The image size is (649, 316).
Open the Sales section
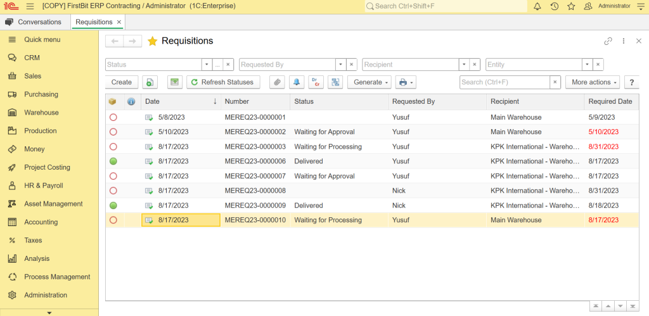pyautogui.click(x=33, y=76)
